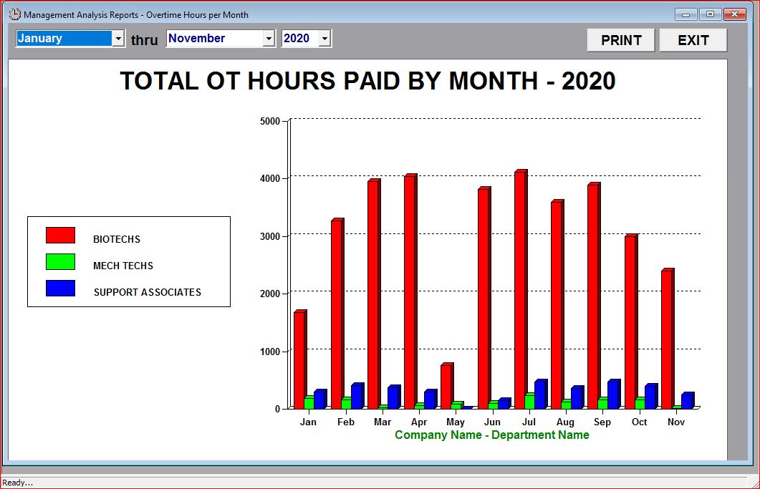Click the red Biotechs bar for May

click(446, 387)
